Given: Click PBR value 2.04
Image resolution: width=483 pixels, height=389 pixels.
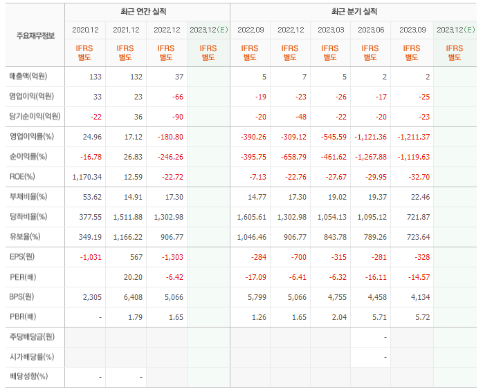Looking at the screenshot, I should point(339,317).
